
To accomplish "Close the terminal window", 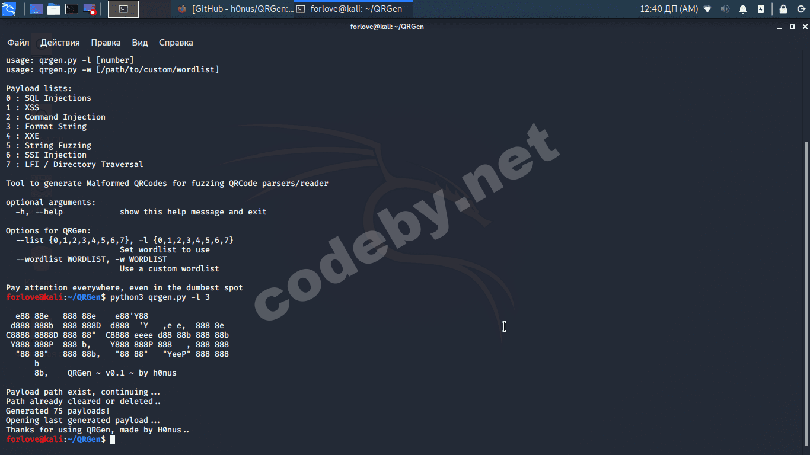I will pyautogui.click(x=803, y=27).
